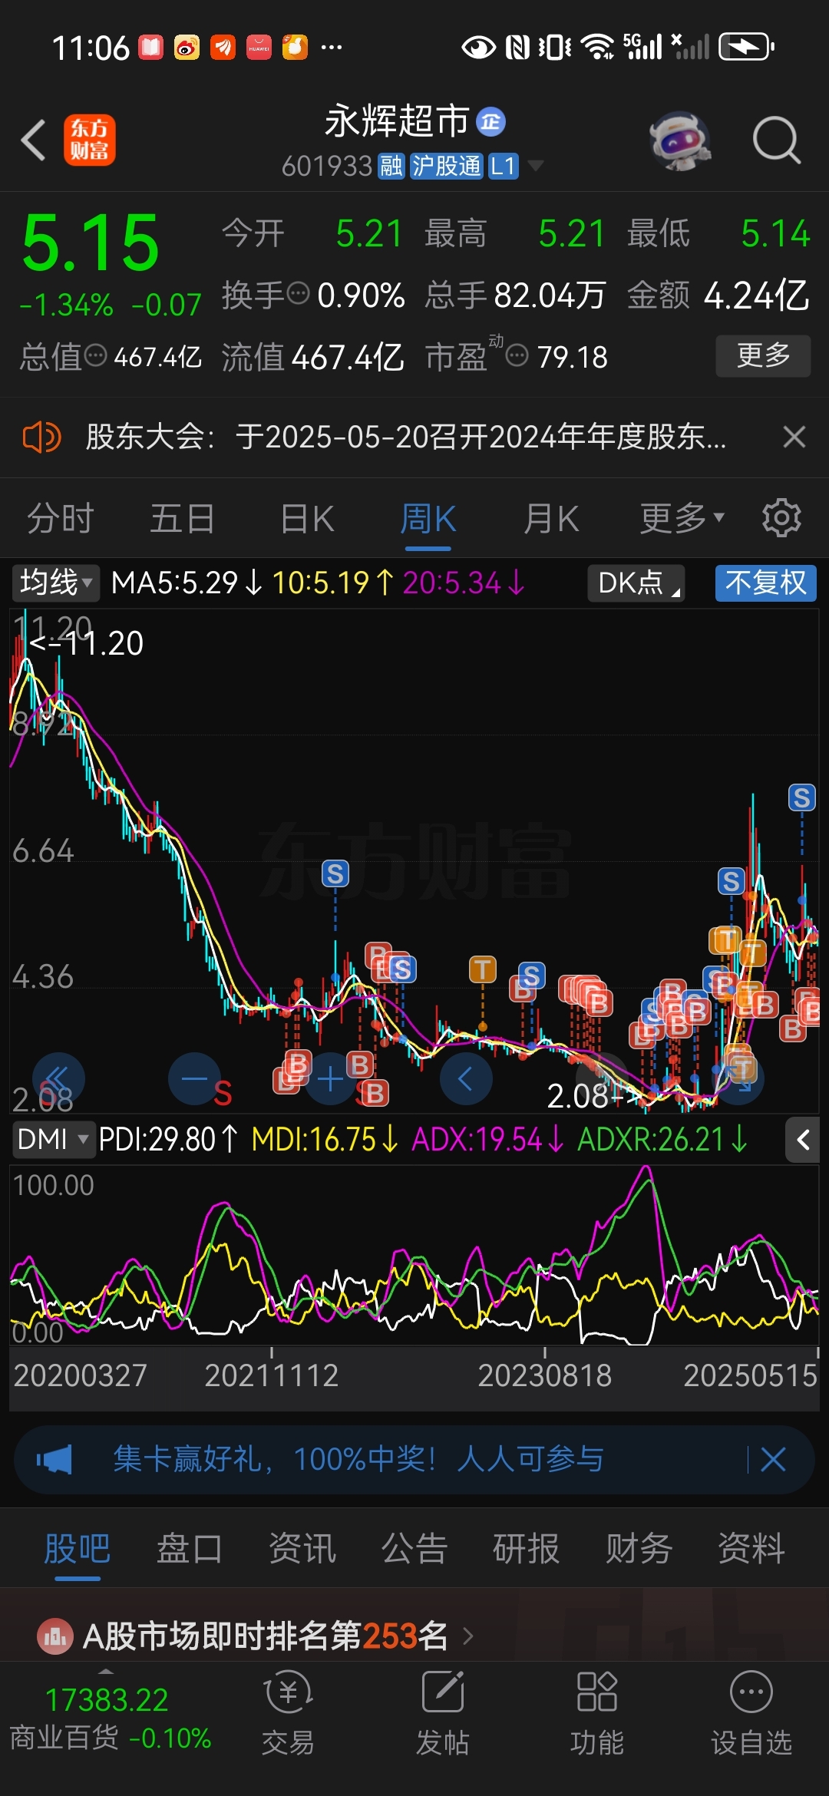This screenshot has height=1796, width=829.
Task: Toggle the DK点 signal option
Action: (636, 583)
